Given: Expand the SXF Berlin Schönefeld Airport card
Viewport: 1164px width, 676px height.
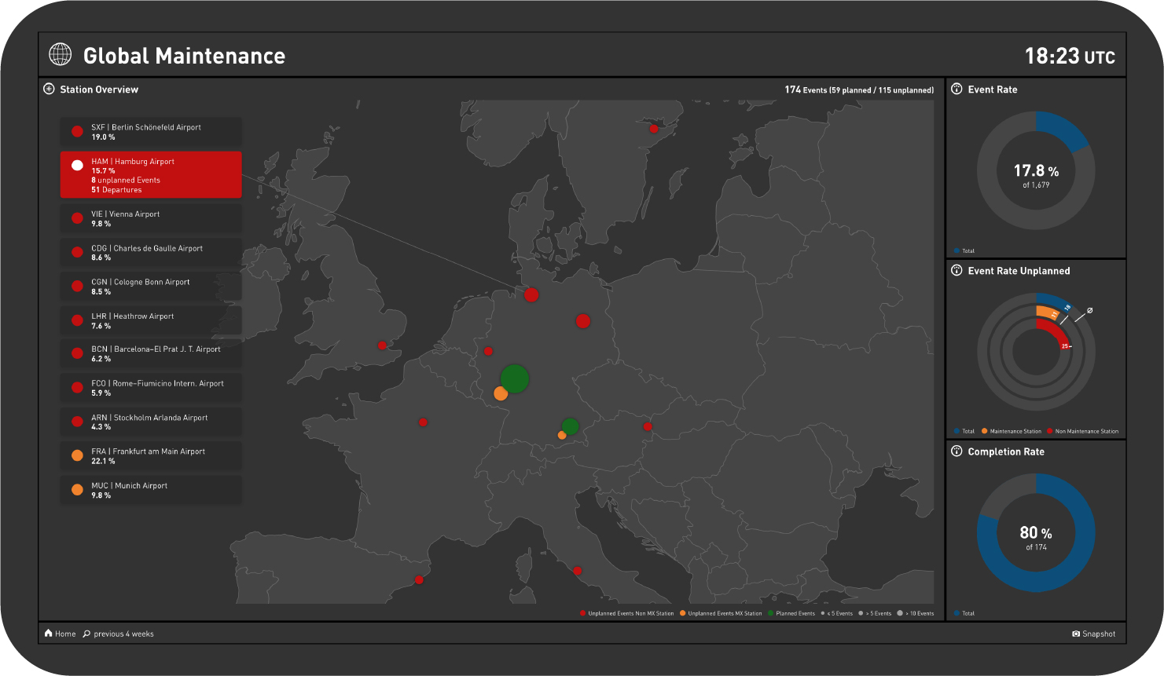Looking at the screenshot, I should pos(151,132).
